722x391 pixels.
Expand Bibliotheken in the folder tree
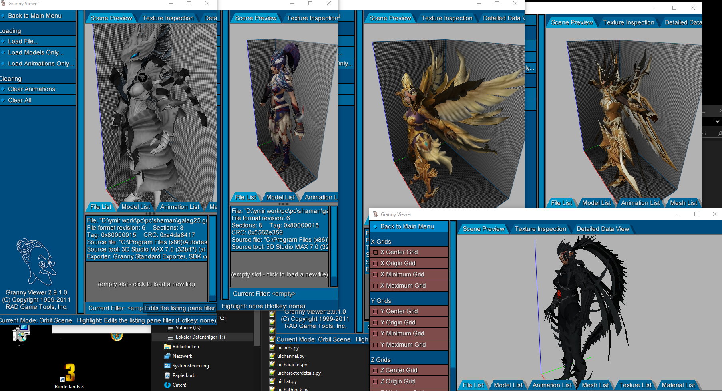pos(167,346)
